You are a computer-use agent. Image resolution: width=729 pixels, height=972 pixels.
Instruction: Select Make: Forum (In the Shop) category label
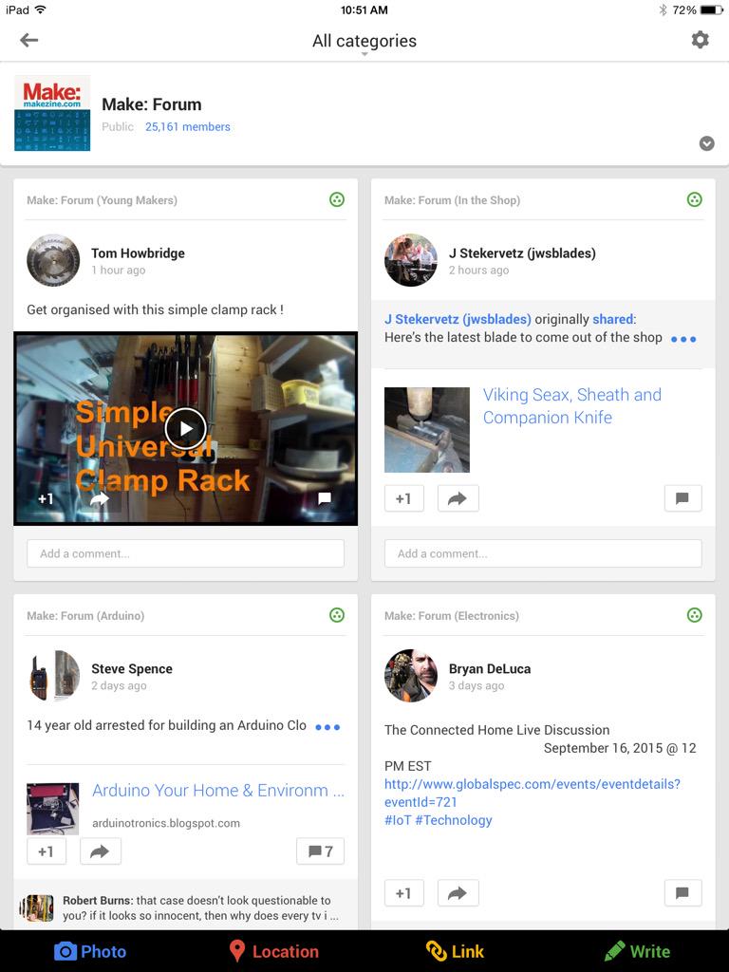coord(452,200)
